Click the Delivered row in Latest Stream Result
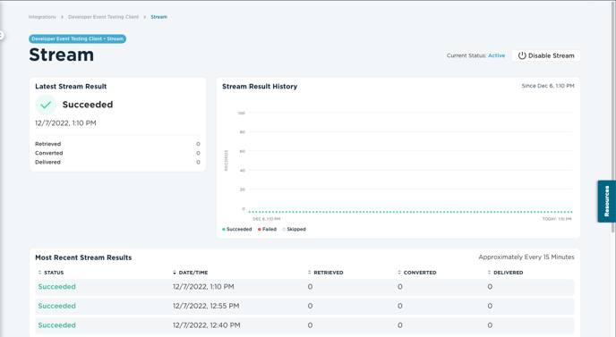Screen dimensions: 616x337 (x=117, y=162)
